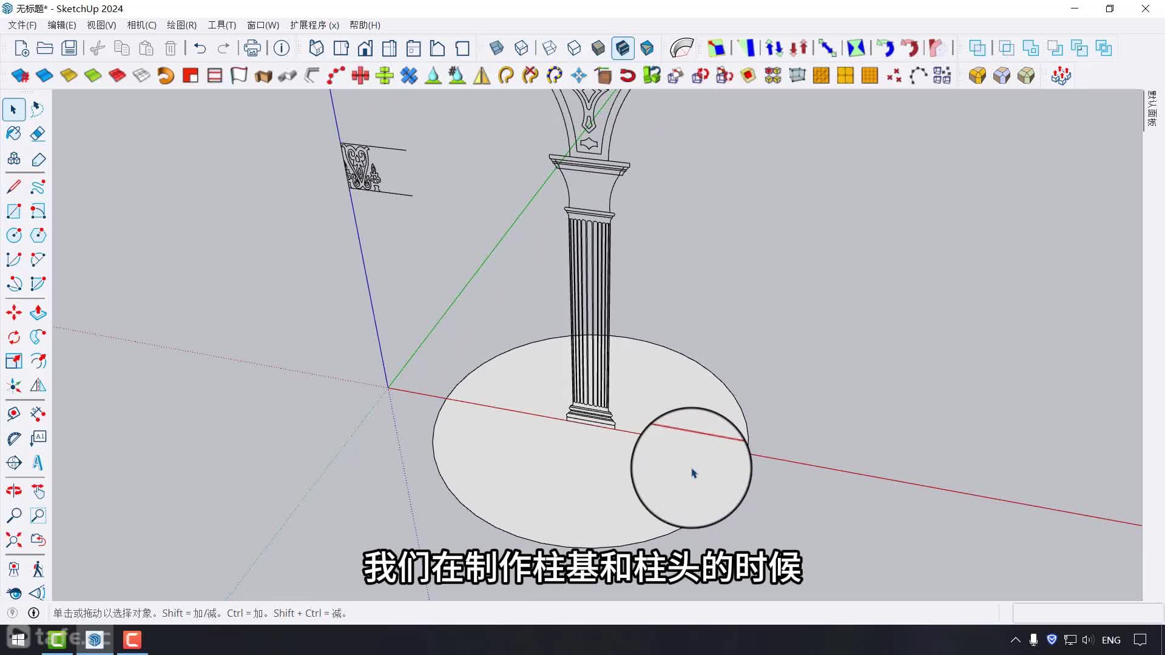
Task: Select the Lasso select tool
Action: click(x=38, y=110)
